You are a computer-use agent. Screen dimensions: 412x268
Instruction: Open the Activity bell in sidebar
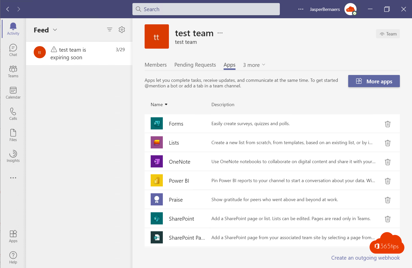[13, 29]
